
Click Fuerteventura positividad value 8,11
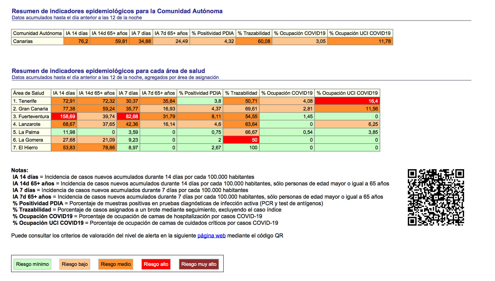pos(200,117)
